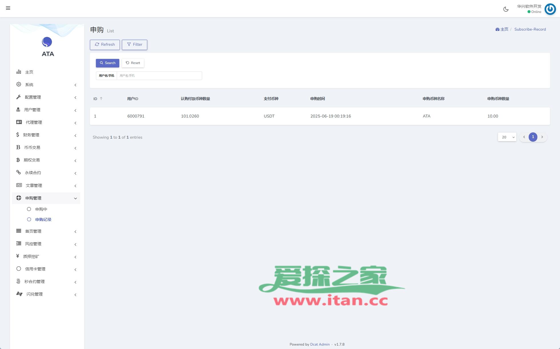Click the 信用卡管理 circle icon

point(19,269)
